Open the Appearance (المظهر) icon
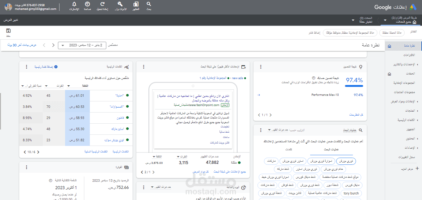This screenshot has height=200, width=422. click(x=136, y=4)
